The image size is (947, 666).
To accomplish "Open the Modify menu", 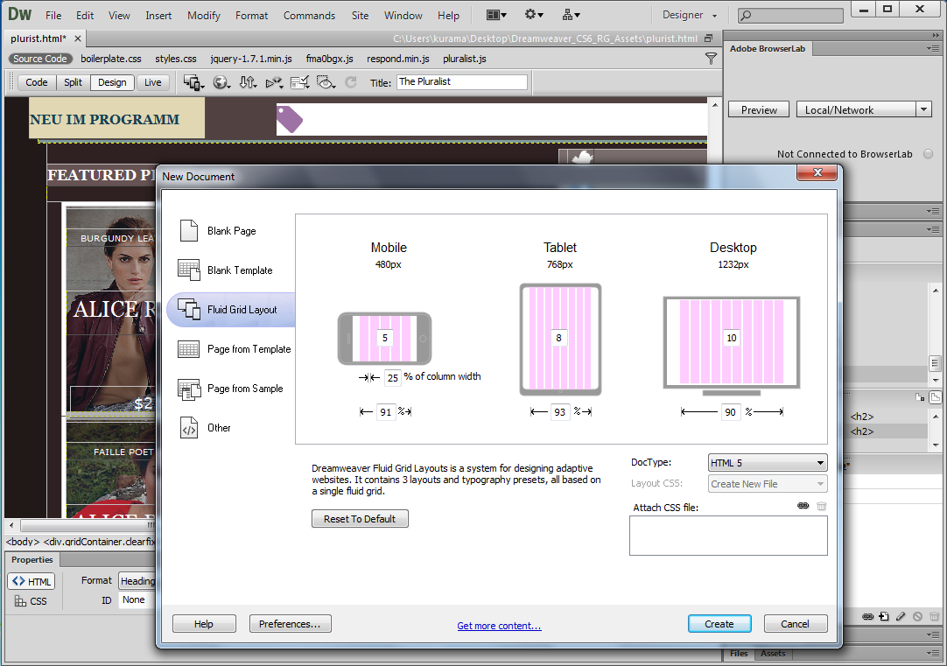I will coord(204,16).
